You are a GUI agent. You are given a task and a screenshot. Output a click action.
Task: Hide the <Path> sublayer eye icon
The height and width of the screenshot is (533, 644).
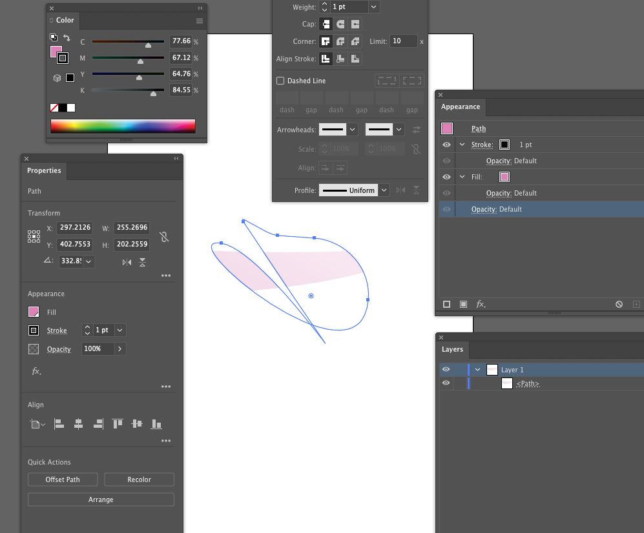pos(446,383)
